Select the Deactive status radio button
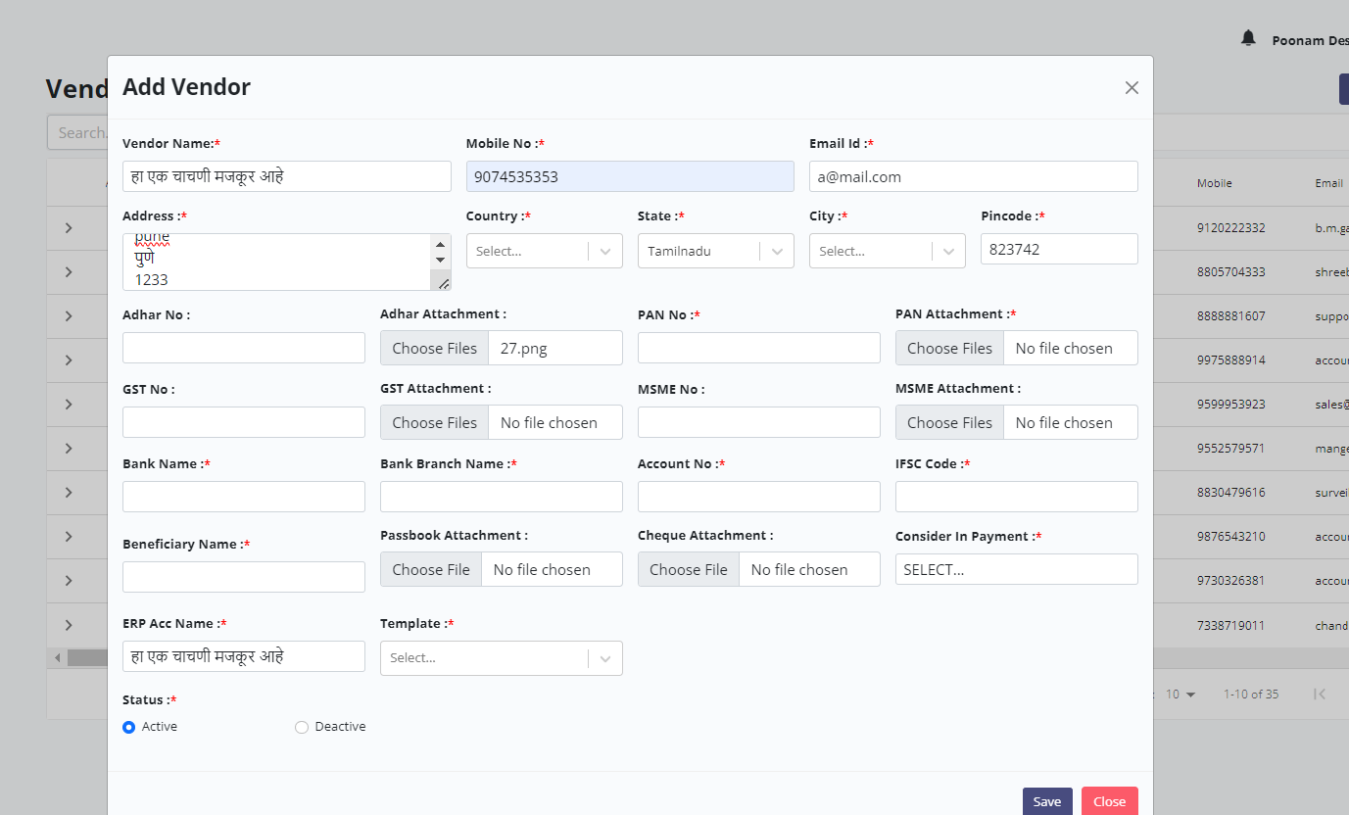The image size is (1349, 815). (x=301, y=727)
